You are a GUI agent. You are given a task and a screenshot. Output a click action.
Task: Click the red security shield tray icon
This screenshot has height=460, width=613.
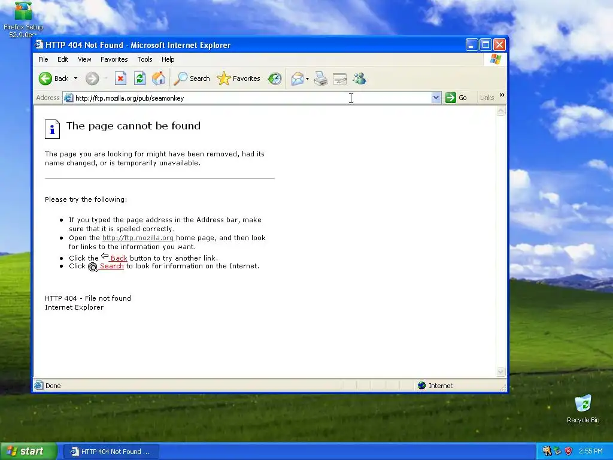(x=569, y=452)
